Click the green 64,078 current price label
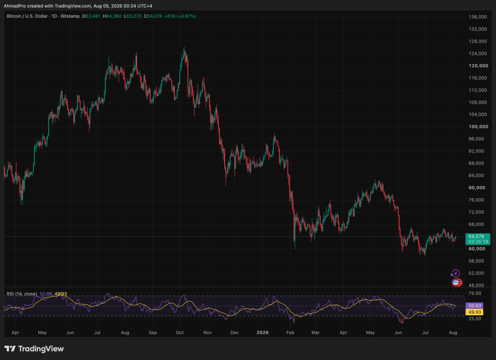 (x=478, y=239)
